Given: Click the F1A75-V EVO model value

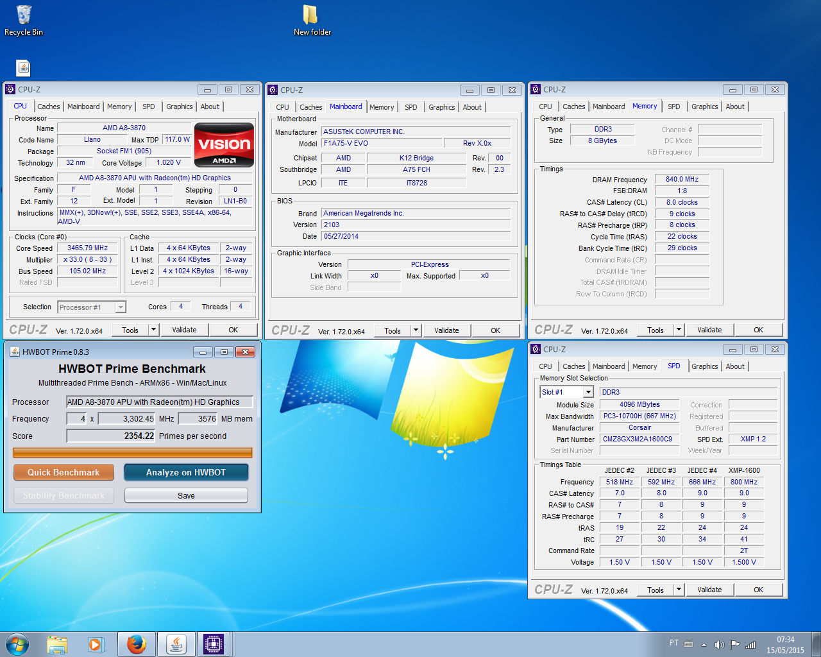Looking at the screenshot, I should (381, 143).
